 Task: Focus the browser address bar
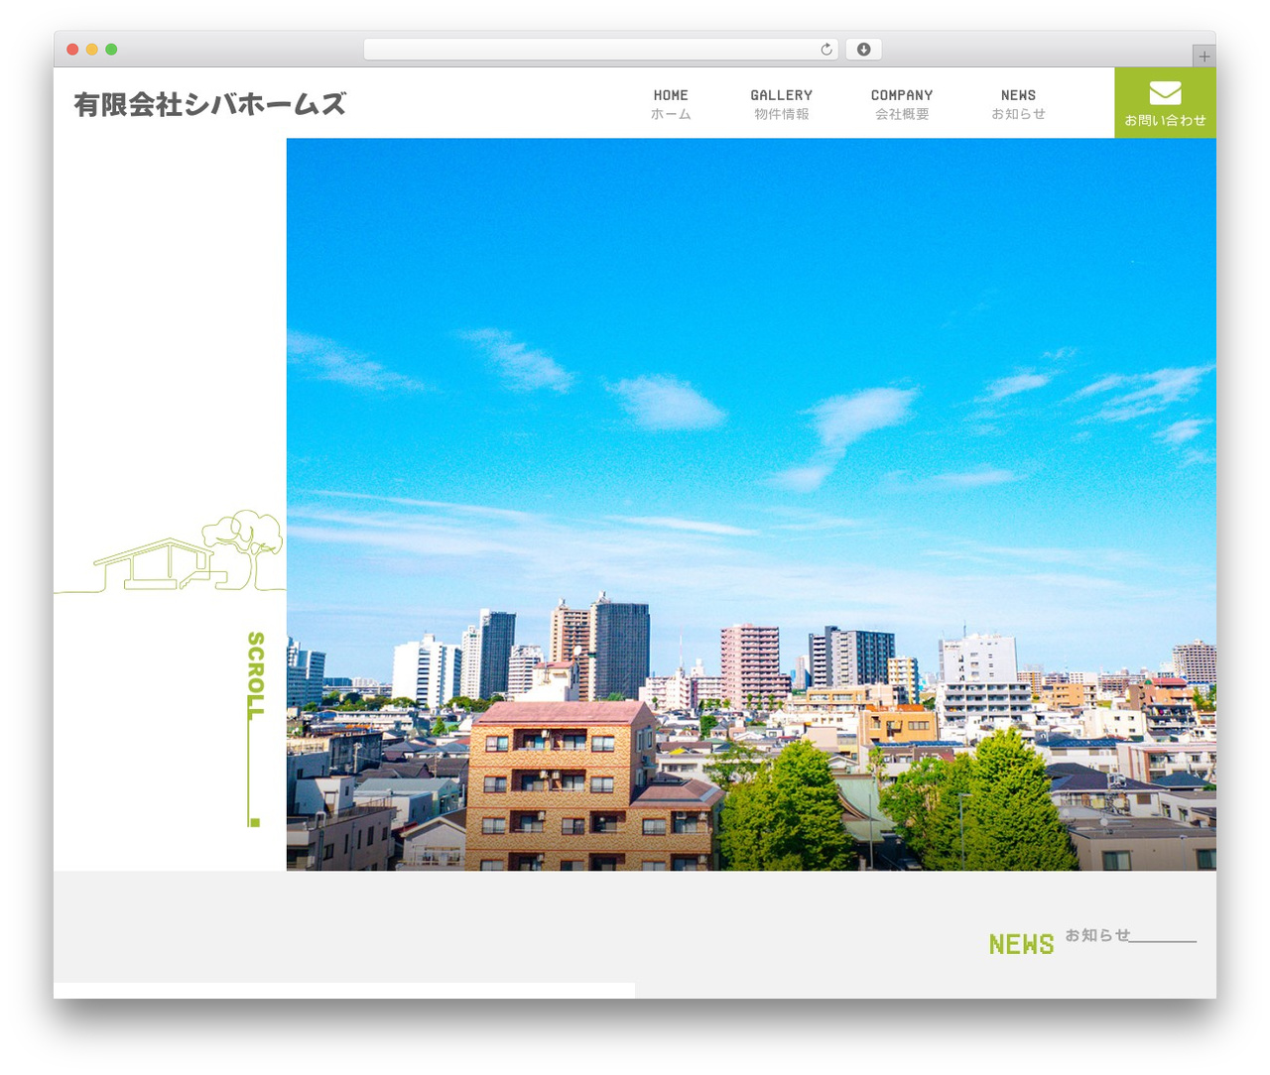600,50
